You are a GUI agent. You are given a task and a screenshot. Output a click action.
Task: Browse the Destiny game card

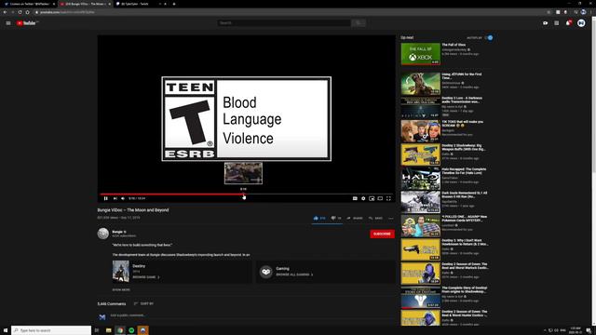pos(182,272)
